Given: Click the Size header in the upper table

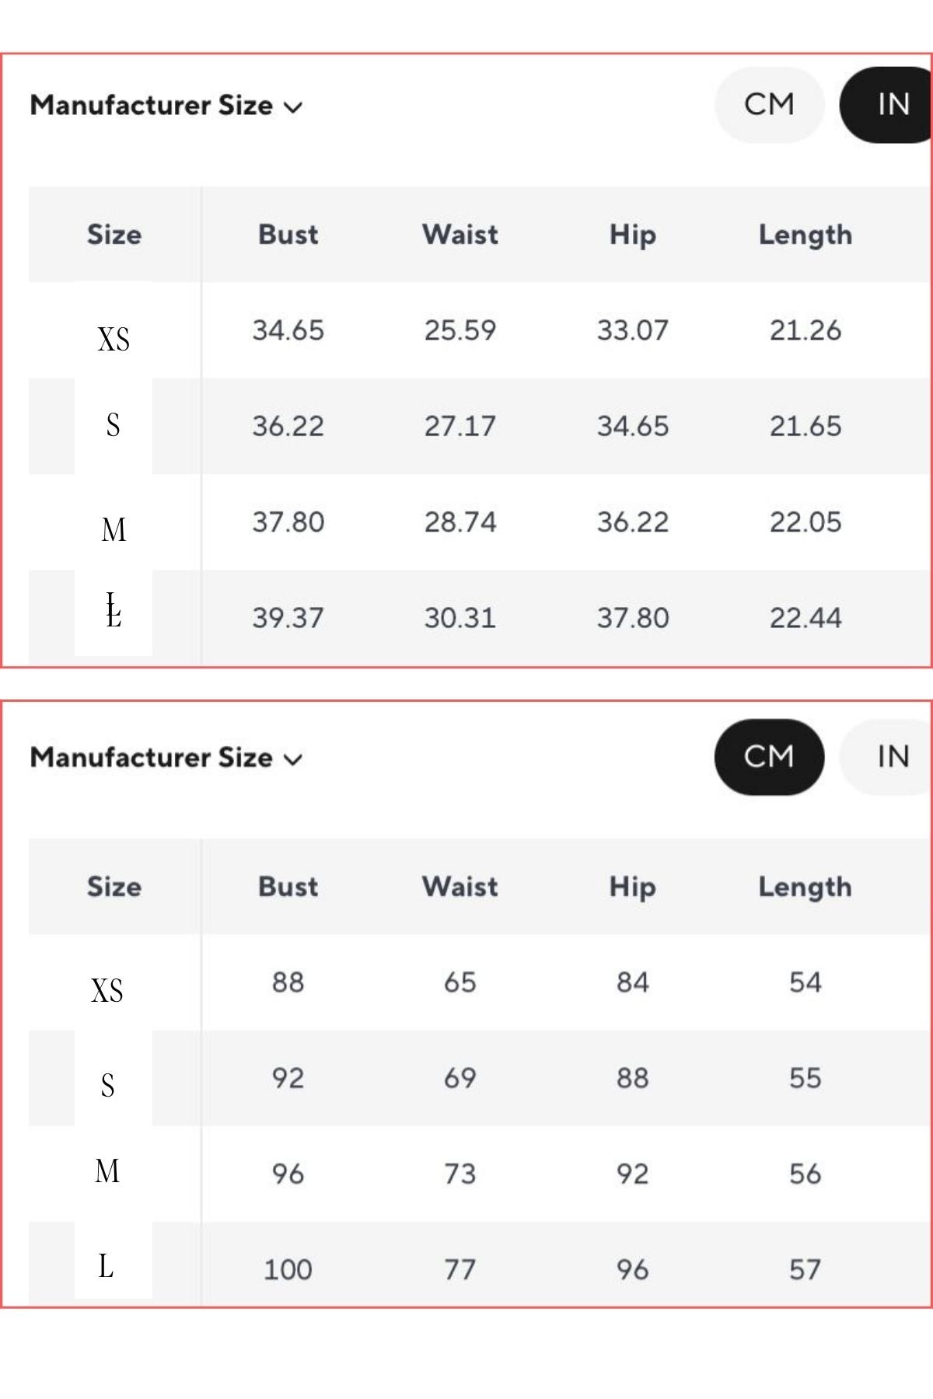Looking at the screenshot, I should (114, 235).
